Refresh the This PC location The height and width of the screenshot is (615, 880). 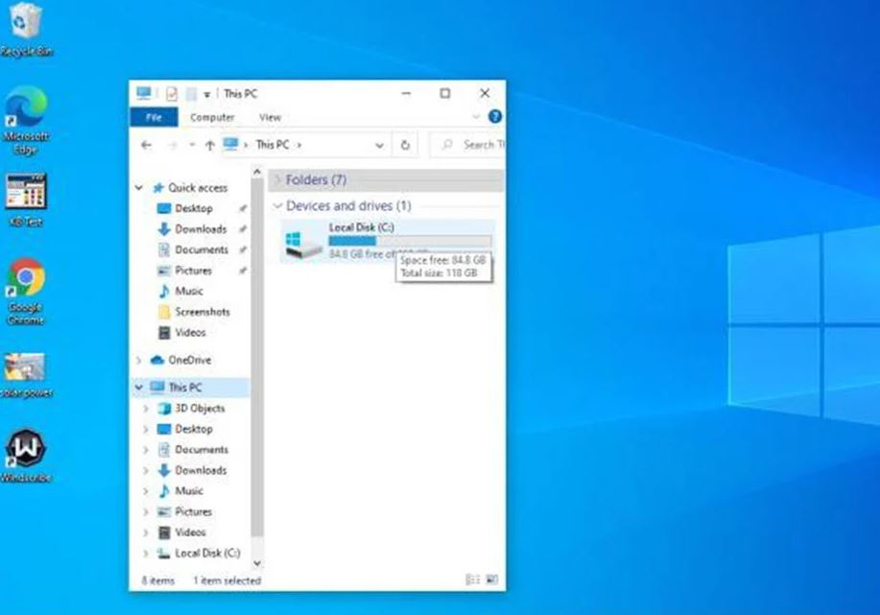point(405,145)
